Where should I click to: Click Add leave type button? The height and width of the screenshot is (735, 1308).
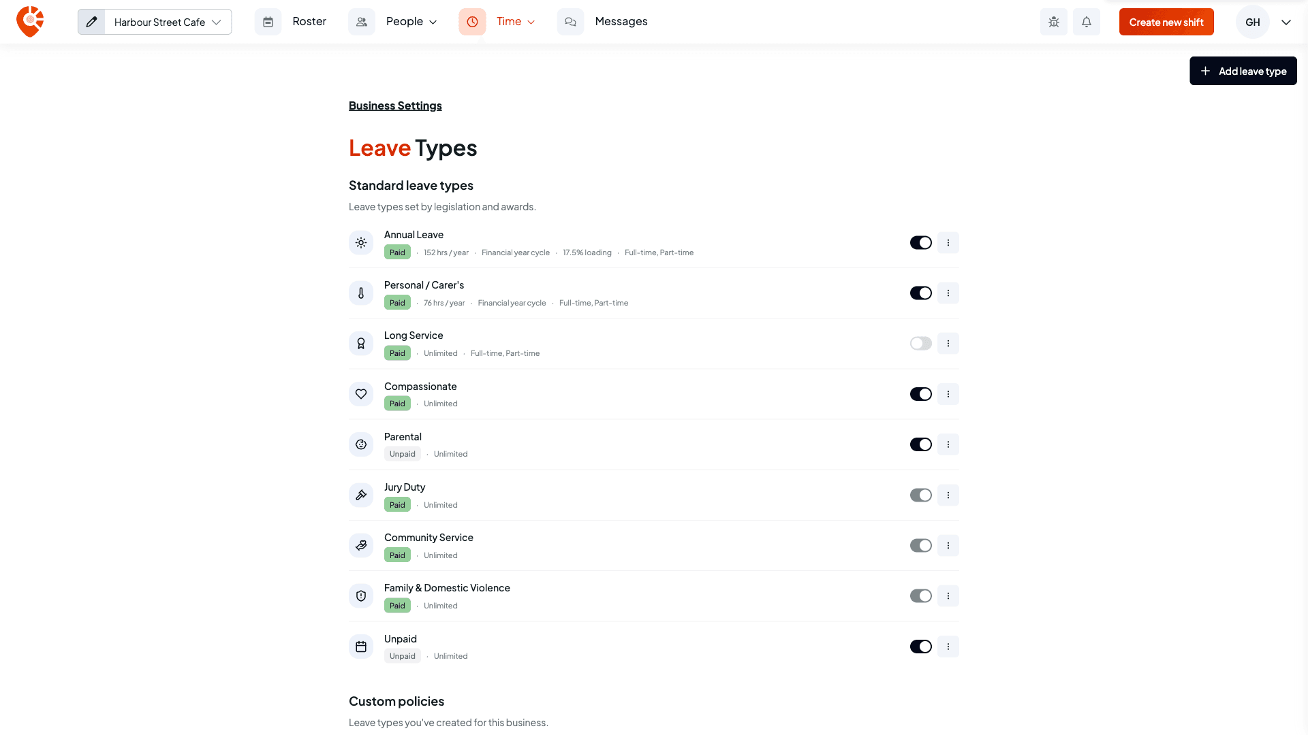click(1243, 71)
